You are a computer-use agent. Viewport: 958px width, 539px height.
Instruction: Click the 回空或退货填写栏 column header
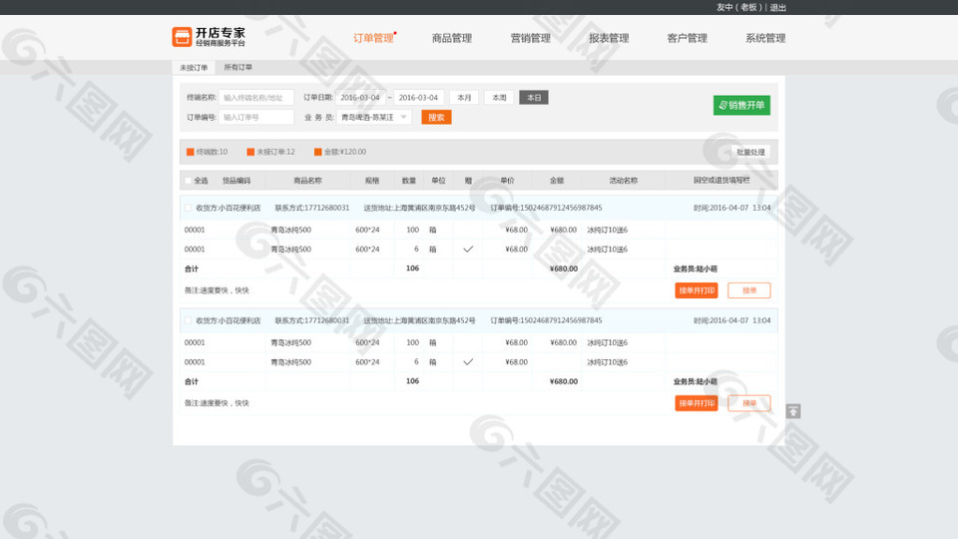click(721, 181)
